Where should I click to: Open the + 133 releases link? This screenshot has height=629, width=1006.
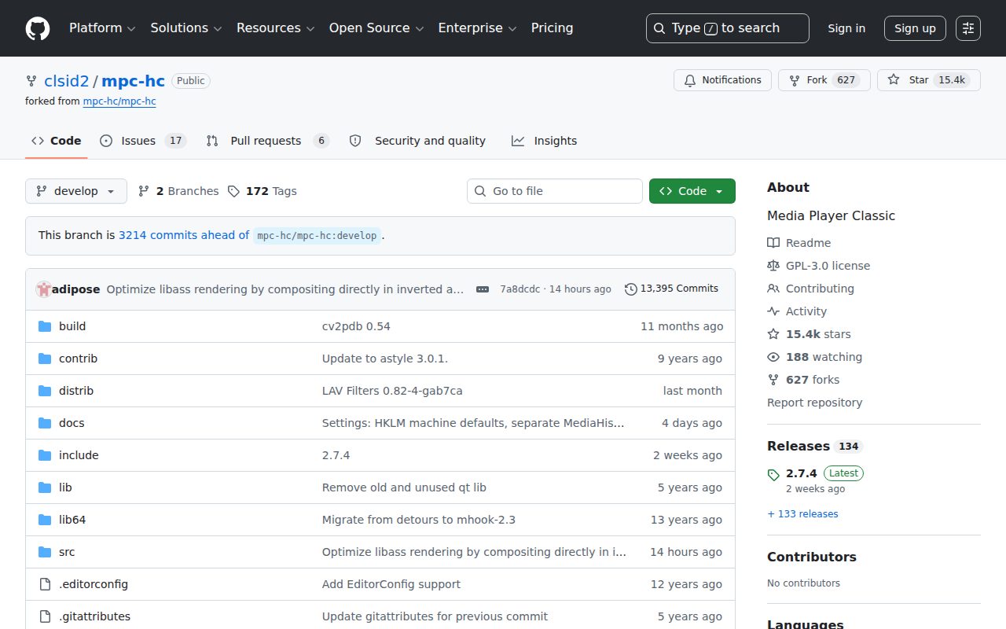click(x=802, y=514)
